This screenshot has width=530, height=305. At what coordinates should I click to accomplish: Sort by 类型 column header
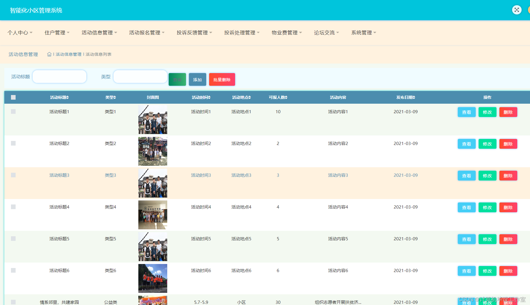click(111, 98)
